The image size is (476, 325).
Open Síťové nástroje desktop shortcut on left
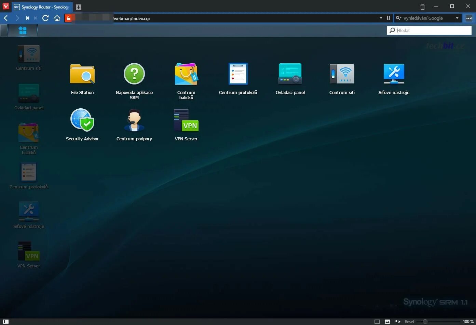tap(29, 216)
